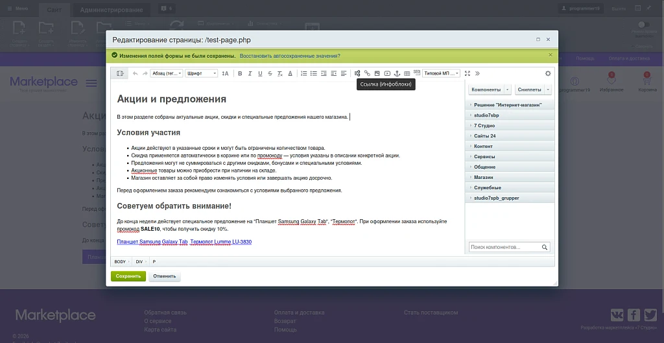Viewport: 664px width, 343px height.
Task: Toggle underline formatting
Action: pos(260,73)
